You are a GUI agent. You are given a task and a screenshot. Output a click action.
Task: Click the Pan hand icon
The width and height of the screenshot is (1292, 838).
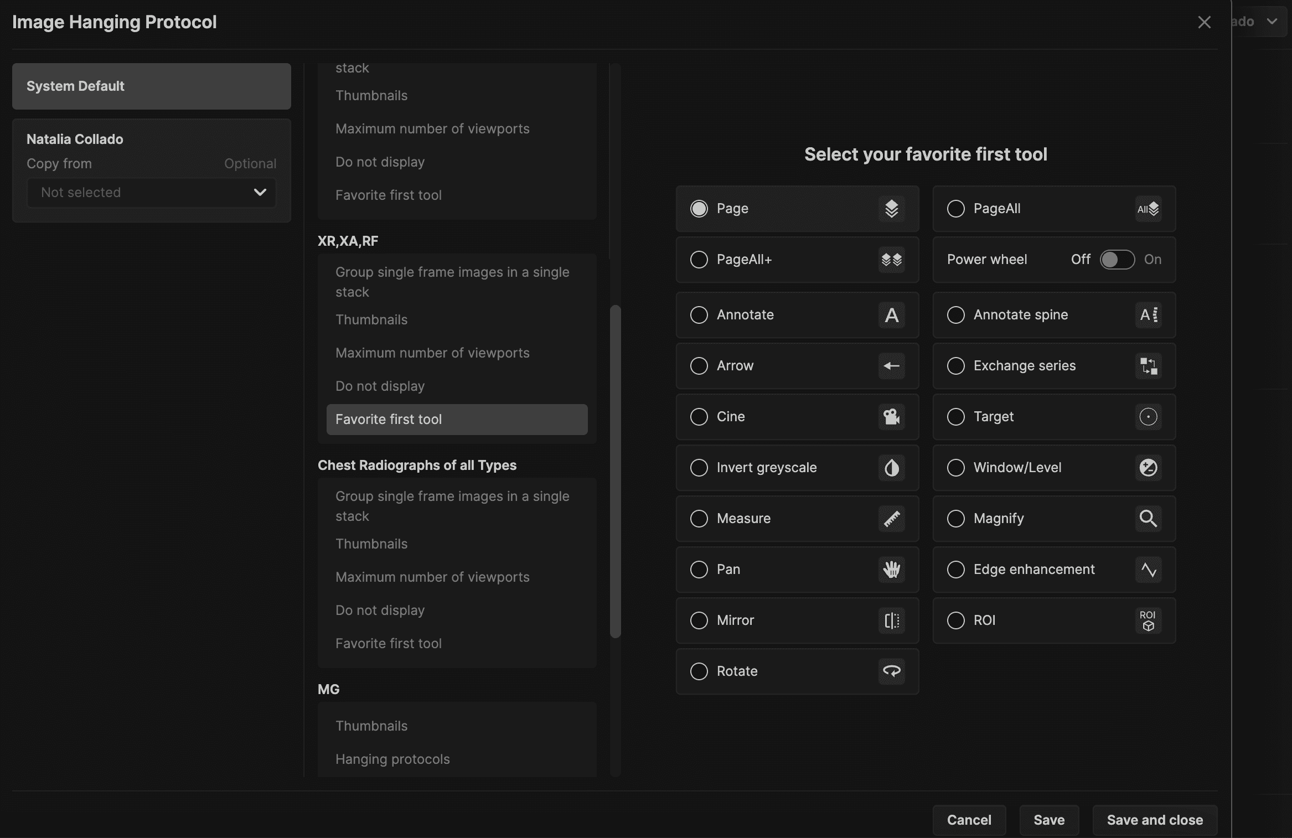[x=891, y=570]
